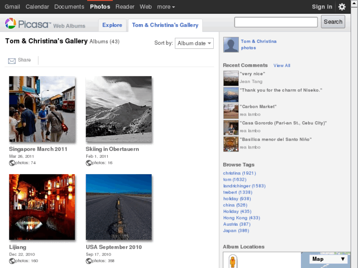Viewport: 358px width, 268px height.
Task: Browse the landrichinger (1583) tag
Action: tap(244, 186)
